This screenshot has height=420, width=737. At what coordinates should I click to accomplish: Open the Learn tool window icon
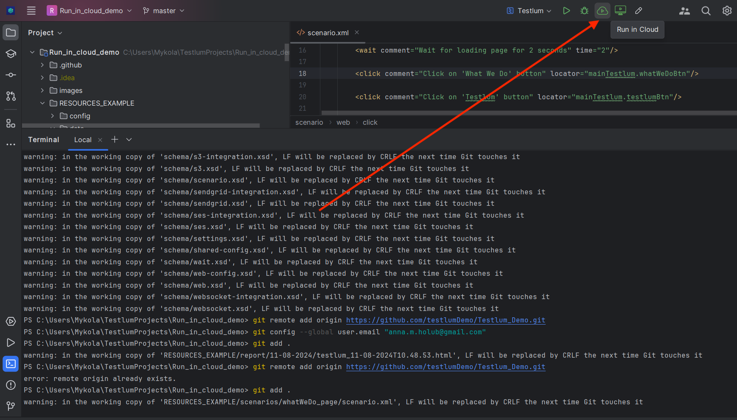11,54
